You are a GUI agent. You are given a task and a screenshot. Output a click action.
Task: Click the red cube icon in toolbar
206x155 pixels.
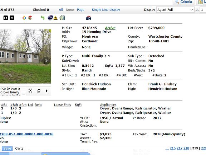(x=30, y=18)
